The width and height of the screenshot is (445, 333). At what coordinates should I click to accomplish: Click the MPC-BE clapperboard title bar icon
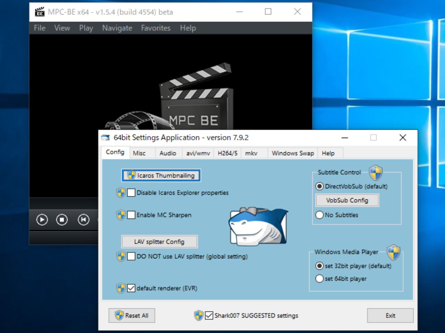[40, 12]
